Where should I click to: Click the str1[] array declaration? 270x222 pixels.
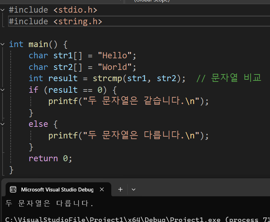(82, 55)
